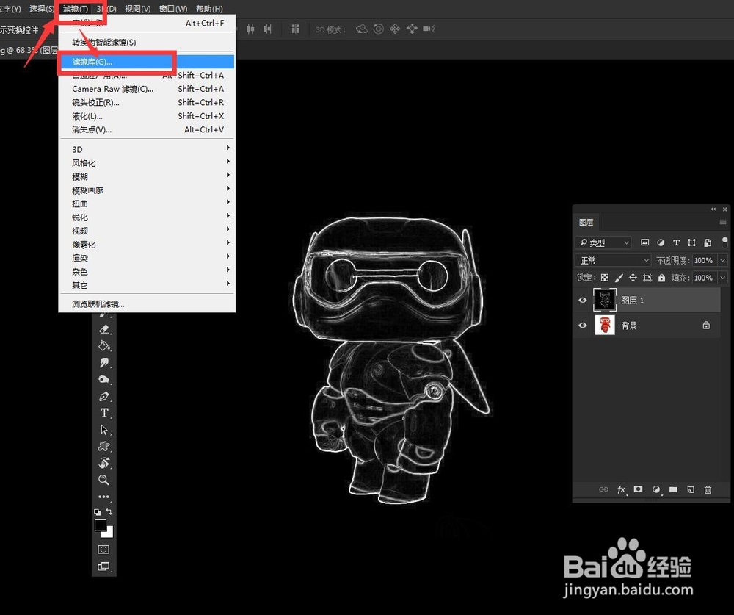
Task: Select the Pen tool
Action: pyautogui.click(x=104, y=396)
